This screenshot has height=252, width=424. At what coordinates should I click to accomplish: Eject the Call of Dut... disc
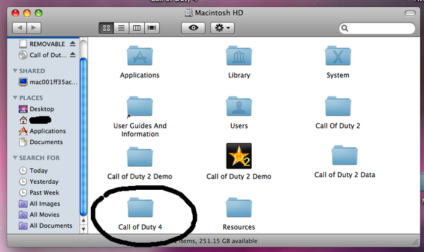click(72, 55)
